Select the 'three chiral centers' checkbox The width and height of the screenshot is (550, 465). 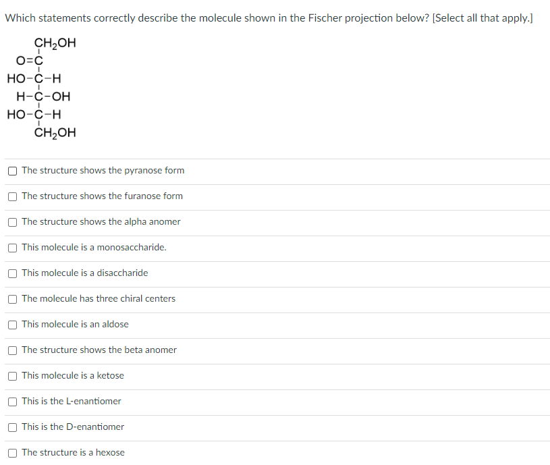click(12, 299)
